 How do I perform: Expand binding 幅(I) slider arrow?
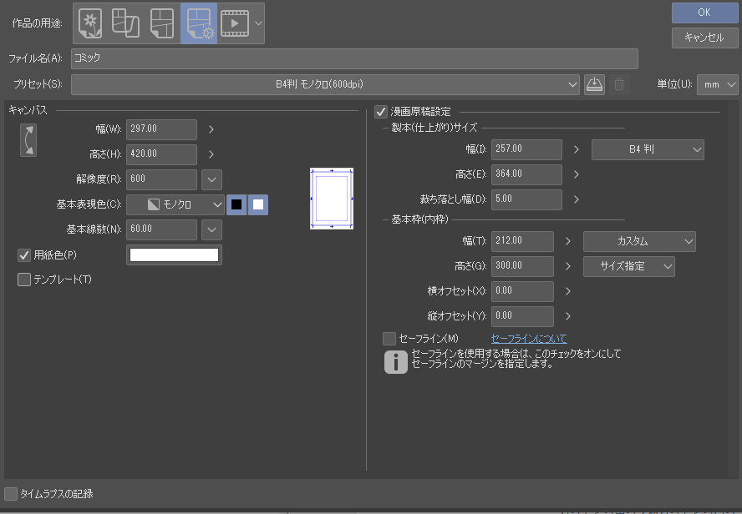pyautogui.click(x=576, y=149)
